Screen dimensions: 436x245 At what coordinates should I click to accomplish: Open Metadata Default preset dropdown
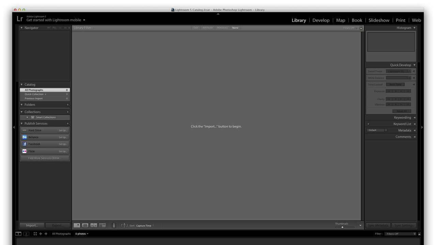tap(377, 130)
